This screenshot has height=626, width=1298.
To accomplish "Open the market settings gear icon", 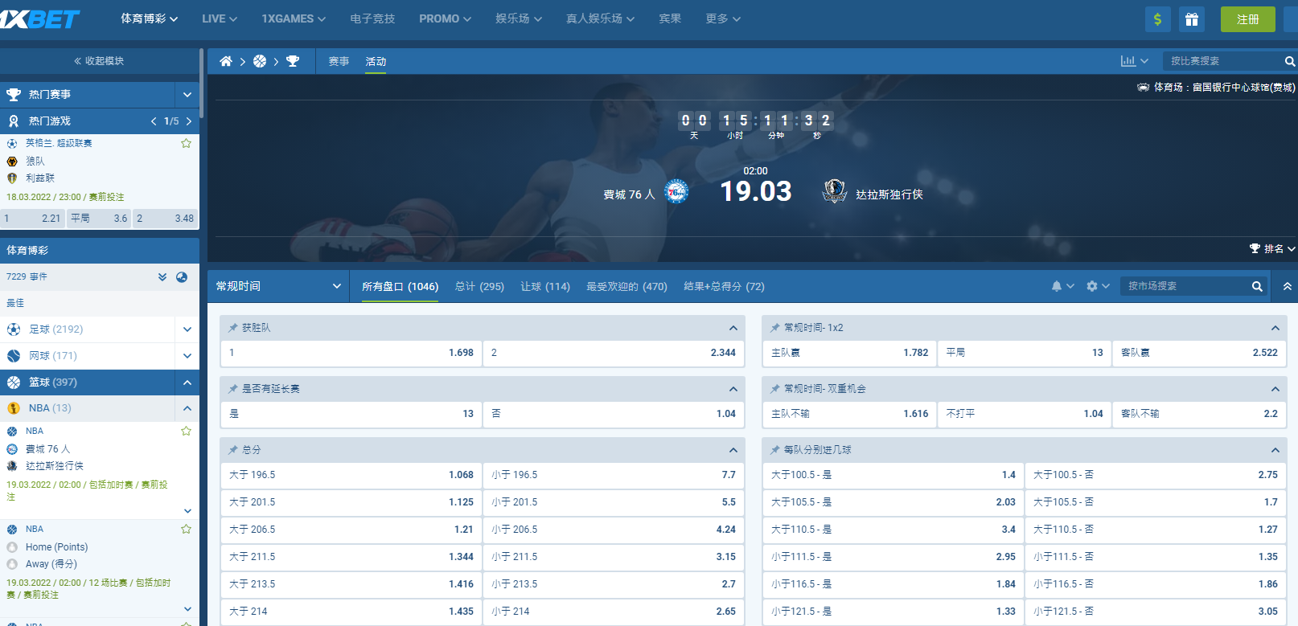I will (1092, 286).
